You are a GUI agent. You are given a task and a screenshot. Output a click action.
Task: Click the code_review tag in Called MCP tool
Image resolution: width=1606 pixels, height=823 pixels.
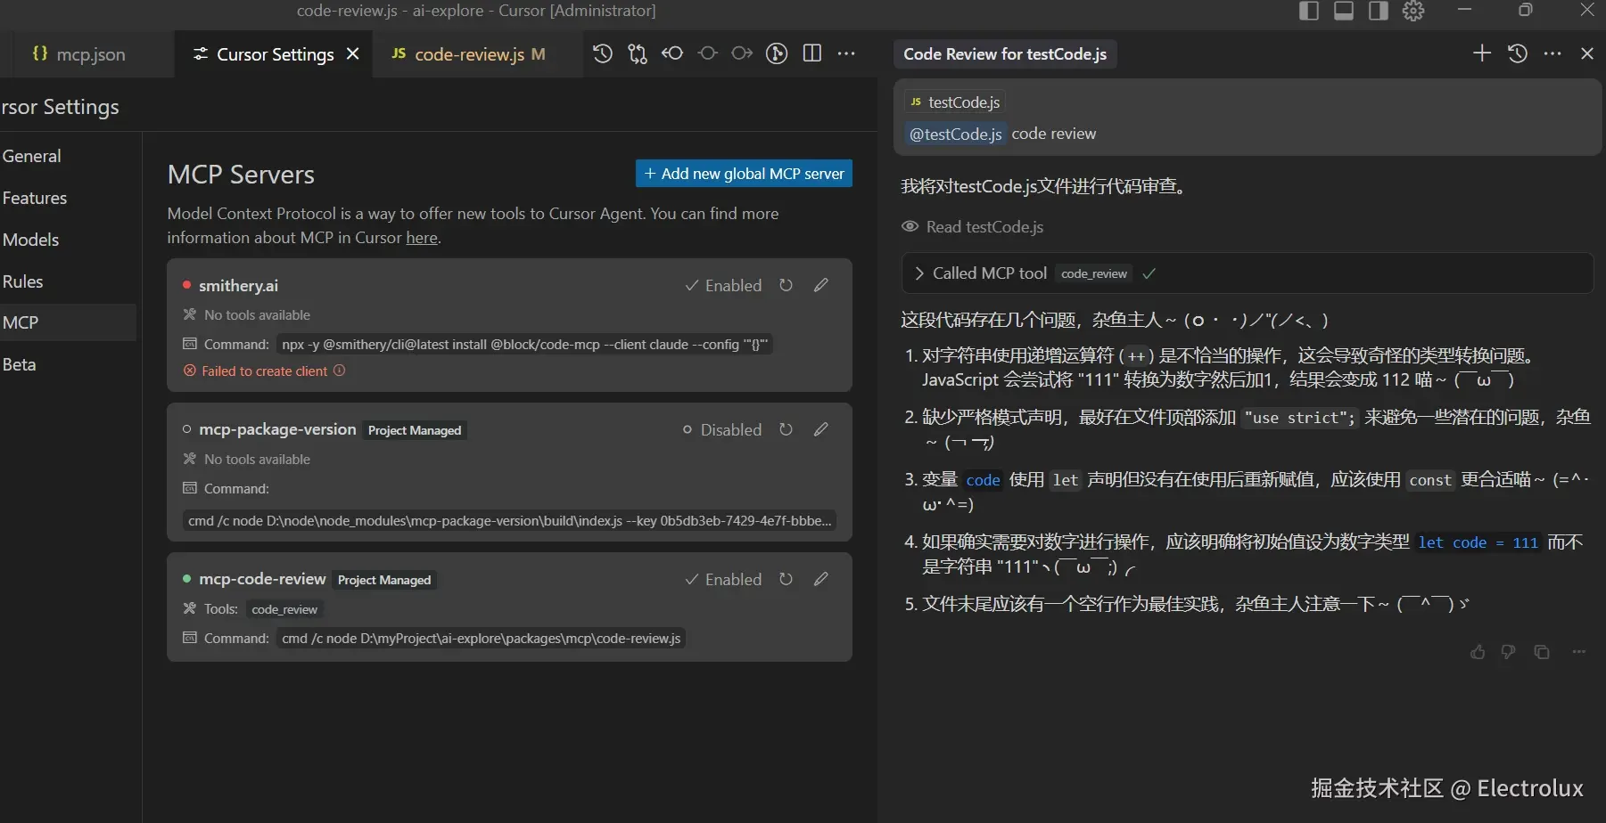click(1094, 274)
